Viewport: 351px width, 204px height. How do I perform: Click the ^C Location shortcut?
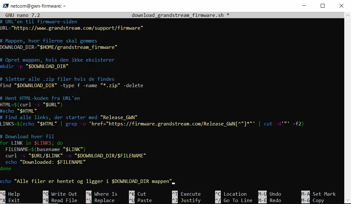tap(231, 194)
